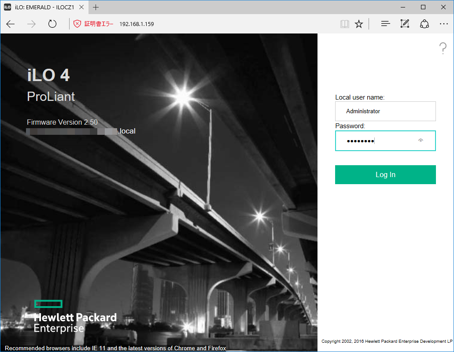
Task: Open the Share icon in toolbar
Action: (x=424, y=24)
